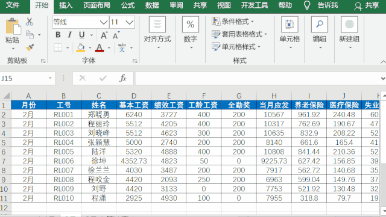Click the confirm entry checkmark icon

click(x=103, y=78)
